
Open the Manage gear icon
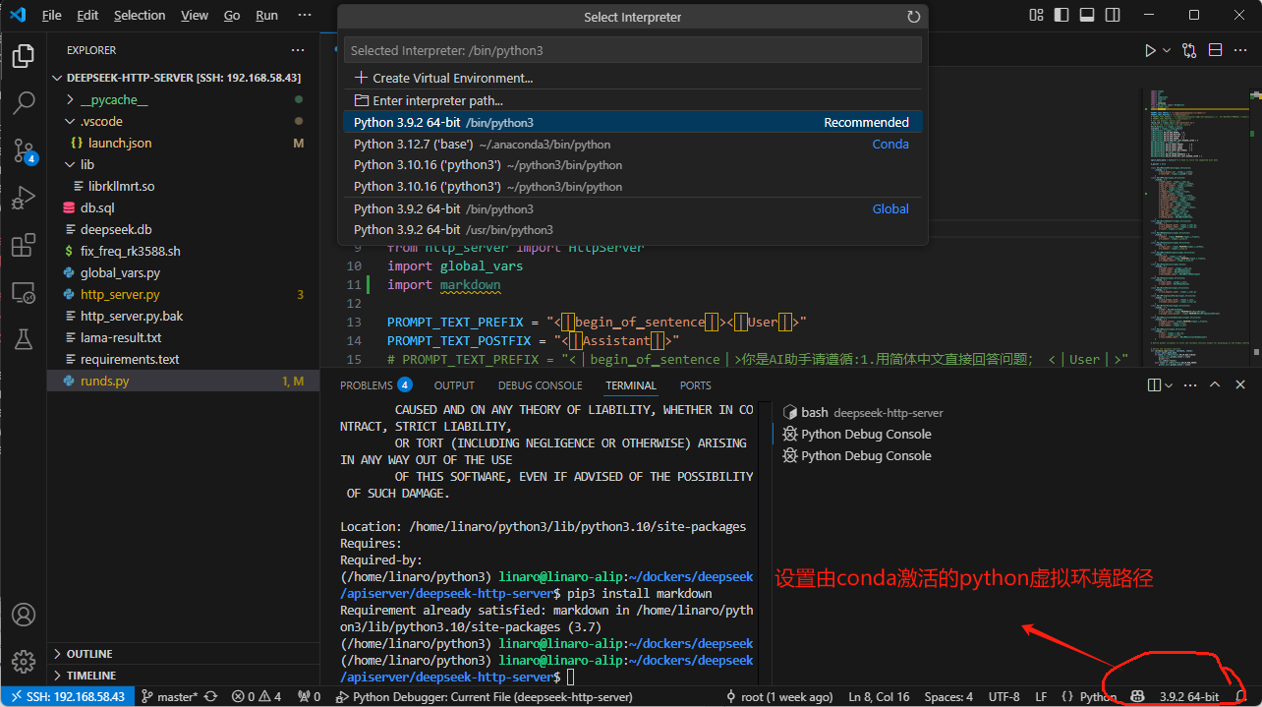(x=24, y=661)
